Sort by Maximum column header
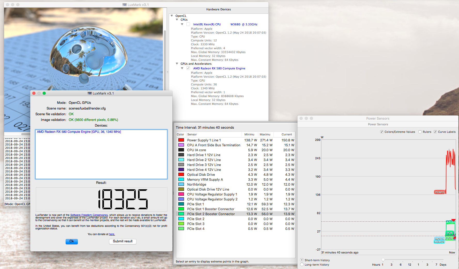This screenshot has height=269, width=459. pos(266,134)
